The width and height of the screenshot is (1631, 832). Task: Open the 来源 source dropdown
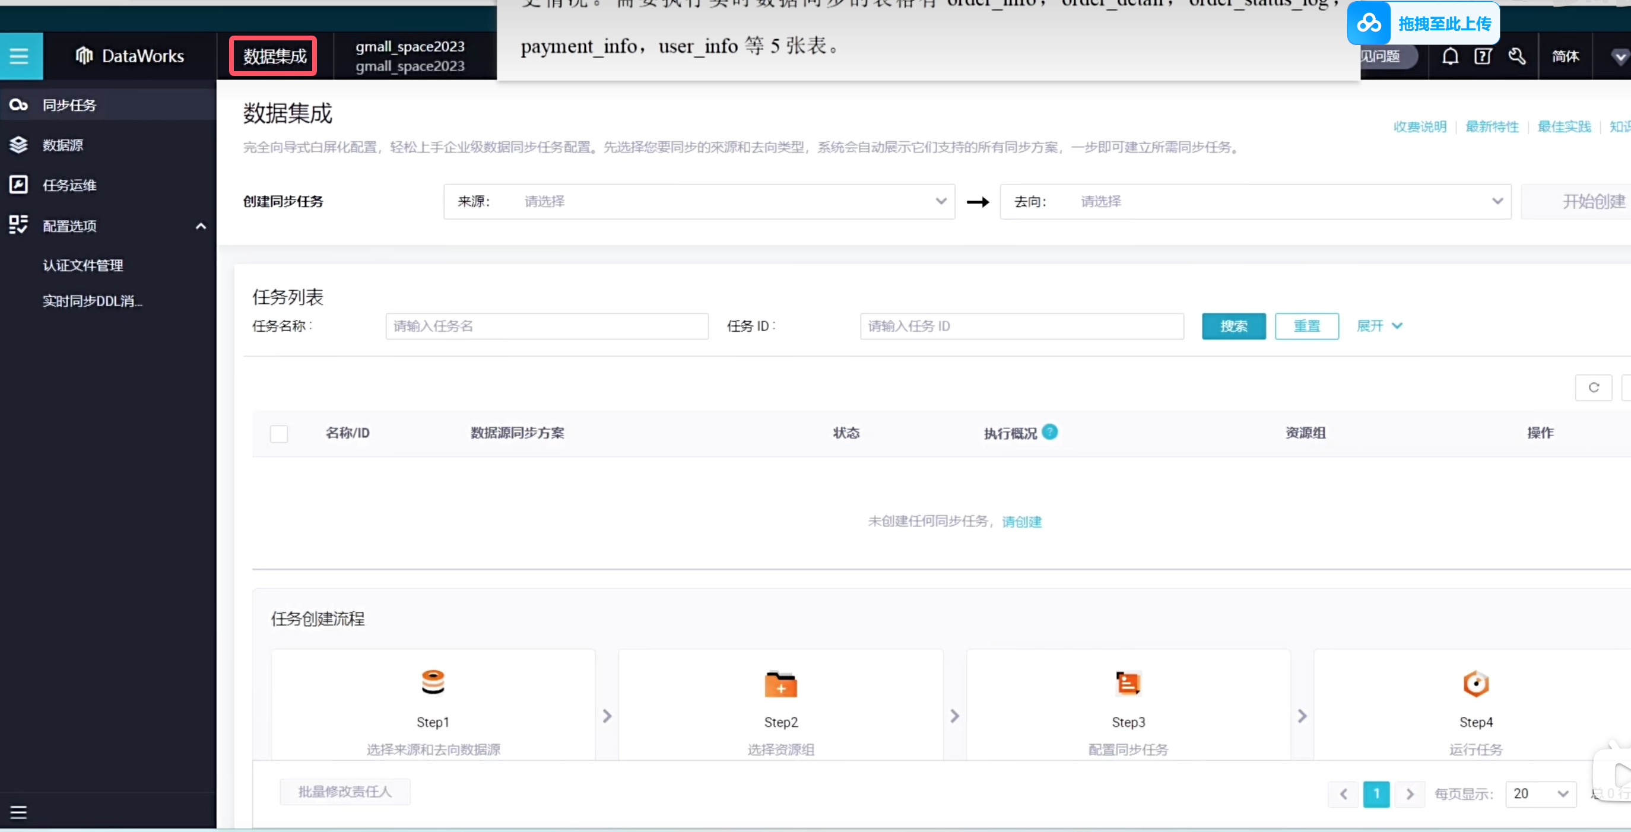tap(699, 202)
